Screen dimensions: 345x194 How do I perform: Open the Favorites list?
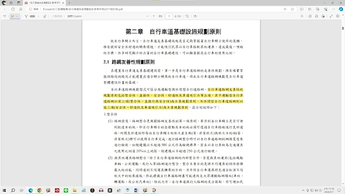tap(309, 9)
